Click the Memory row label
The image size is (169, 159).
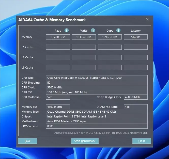(x=27, y=37)
